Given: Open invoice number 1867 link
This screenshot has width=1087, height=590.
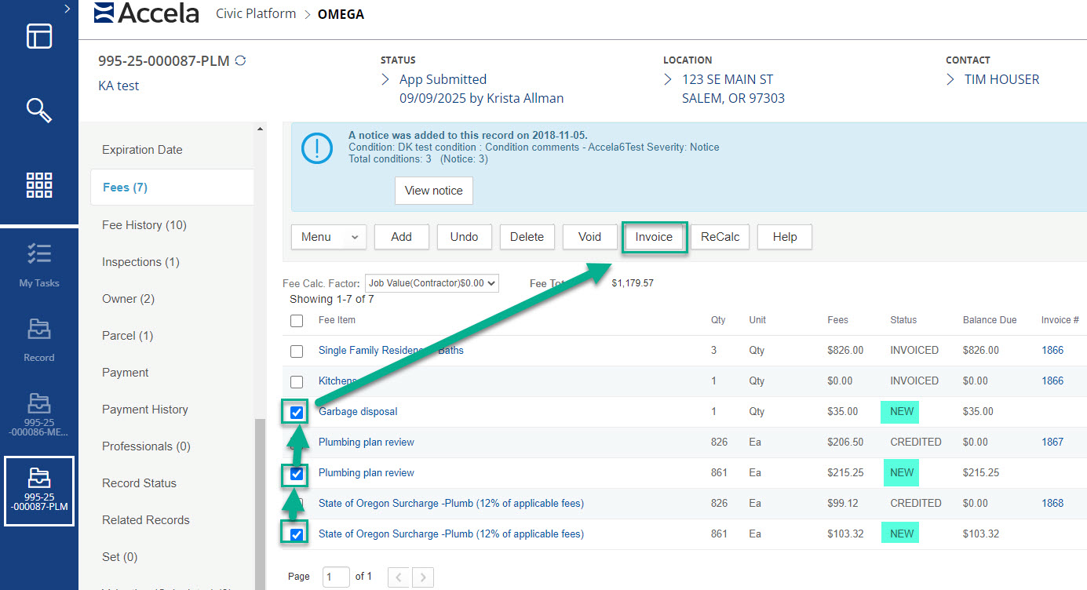Looking at the screenshot, I should (x=1052, y=442).
